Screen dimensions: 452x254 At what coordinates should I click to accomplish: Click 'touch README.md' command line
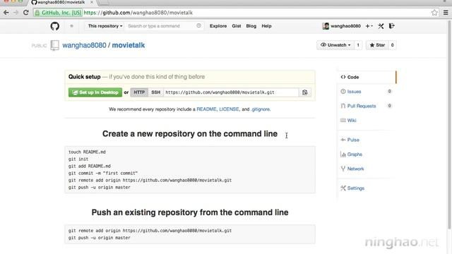point(87,152)
